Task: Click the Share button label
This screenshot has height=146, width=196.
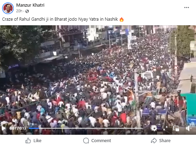Action: (x=165, y=141)
